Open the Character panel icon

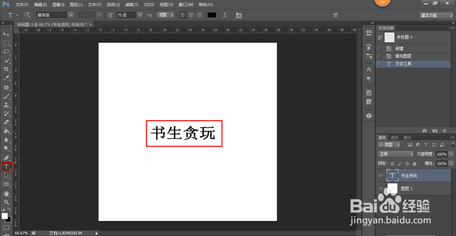(x=369, y=70)
